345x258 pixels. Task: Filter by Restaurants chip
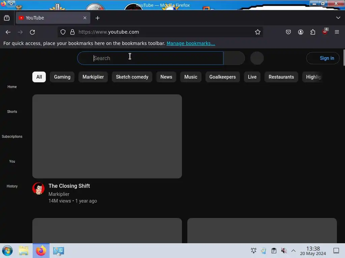[x=281, y=77]
